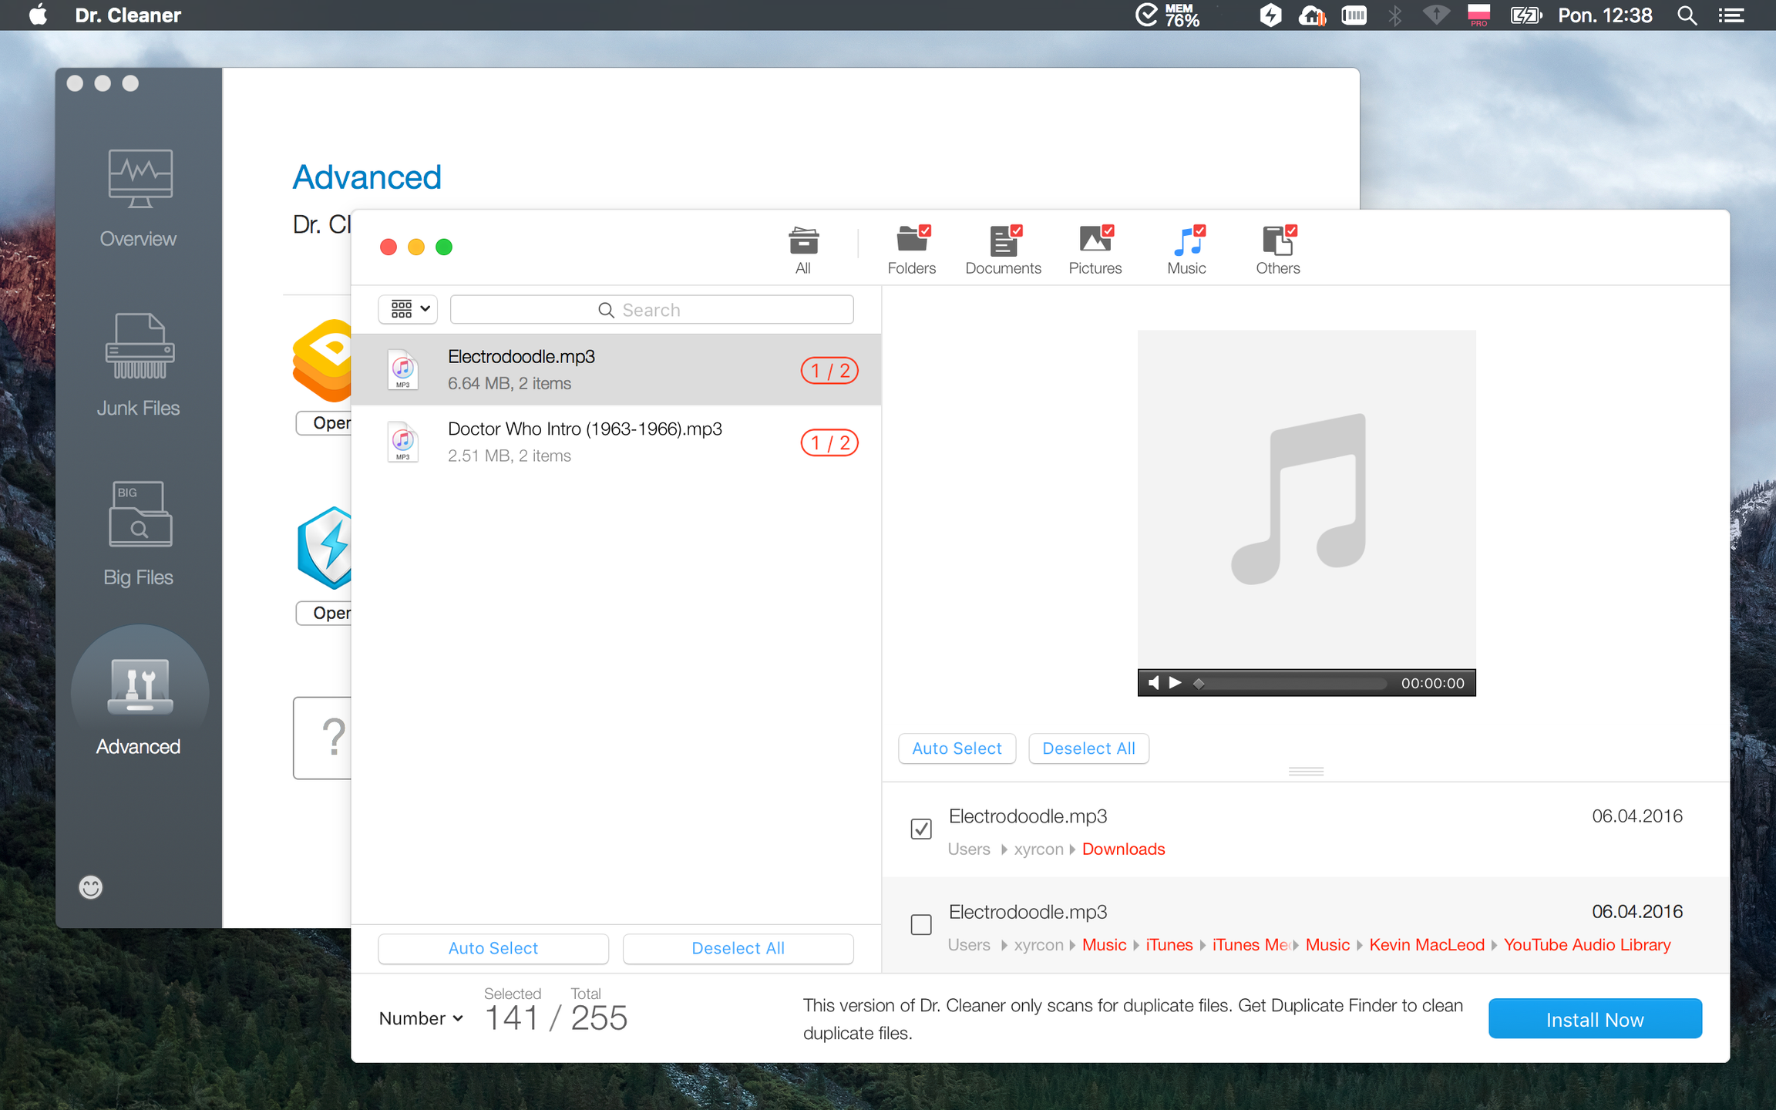Click the Search field
The height and width of the screenshot is (1110, 1776).
pyautogui.click(x=651, y=310)
